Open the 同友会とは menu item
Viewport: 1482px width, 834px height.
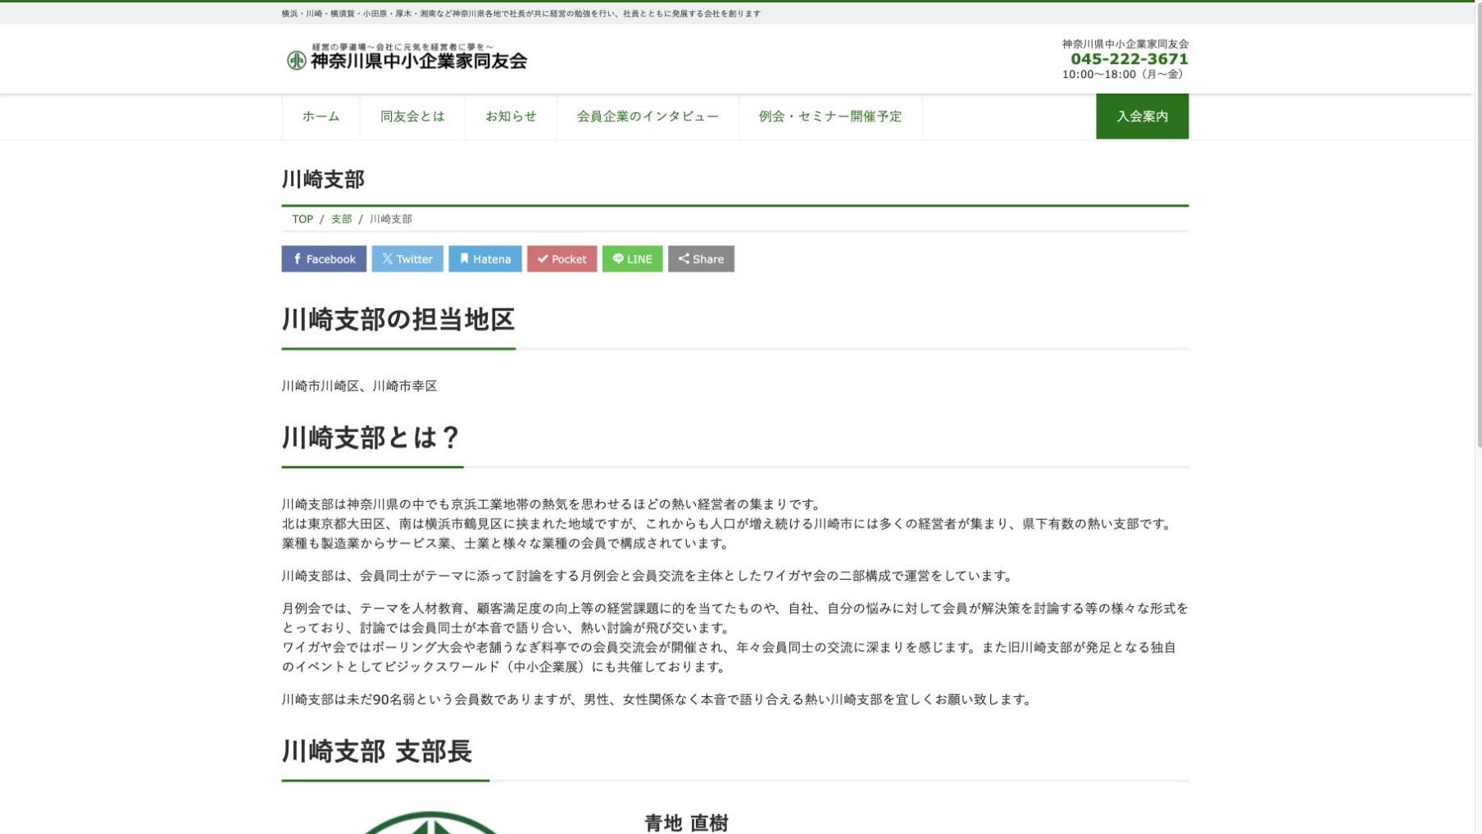point(412,116)
